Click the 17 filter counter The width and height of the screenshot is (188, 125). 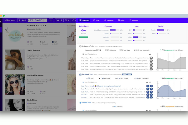[73, 20]
